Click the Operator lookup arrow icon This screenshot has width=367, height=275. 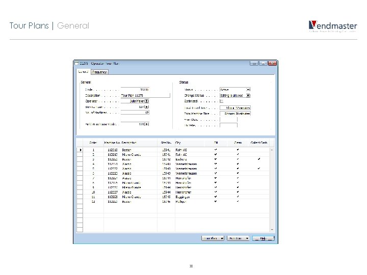[146, 101]
